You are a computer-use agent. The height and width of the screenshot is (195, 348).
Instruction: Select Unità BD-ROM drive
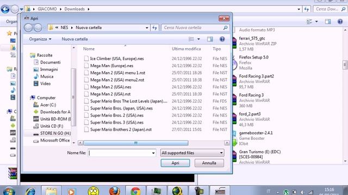[x=52, y=119]
